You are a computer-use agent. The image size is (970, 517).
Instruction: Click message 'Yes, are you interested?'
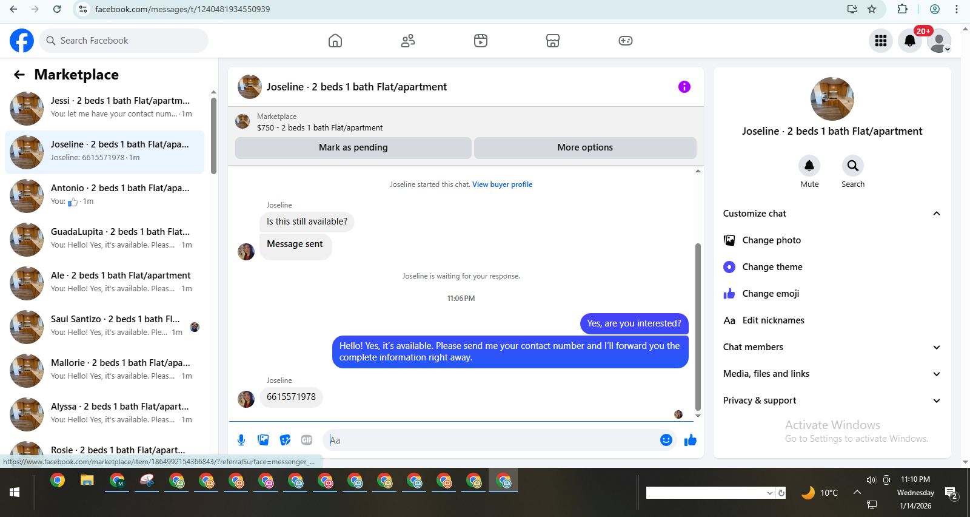(634, 323)
